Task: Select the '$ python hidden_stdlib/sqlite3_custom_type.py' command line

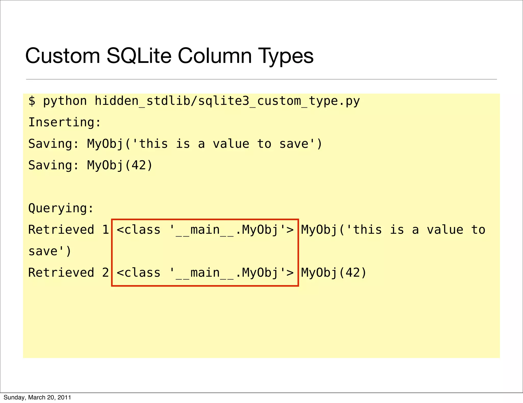Action: point(194,101)
